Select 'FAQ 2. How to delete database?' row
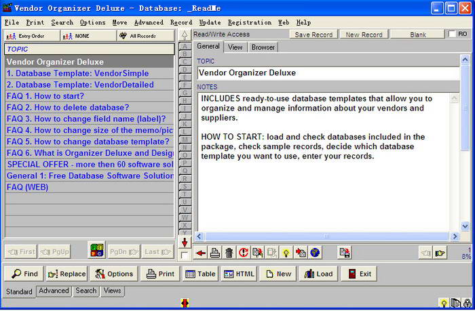Viewport: 475px width, 311px height. 90,108
